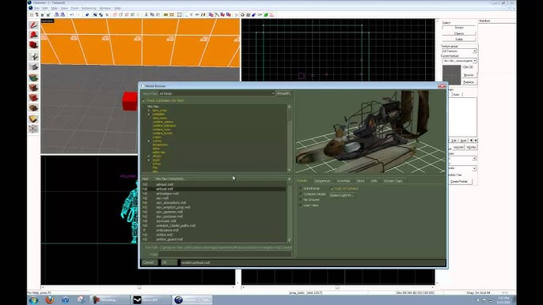543x305 pixels.
Task: Click the model path field showing models/airboat.mdl
Action: [x=313, y=262]
